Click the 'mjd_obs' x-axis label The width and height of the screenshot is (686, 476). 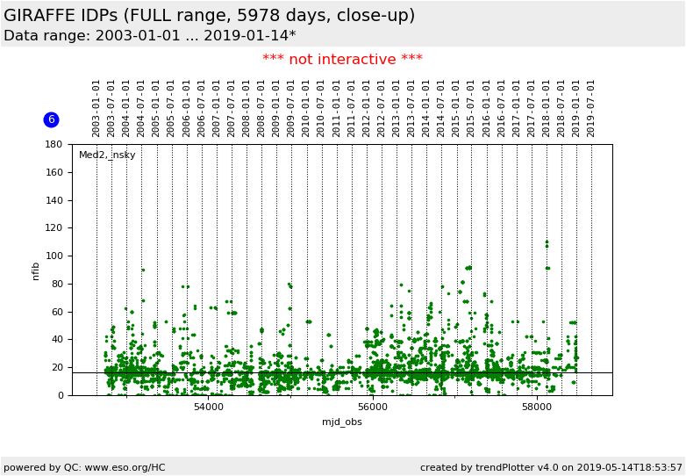point(341,422)
